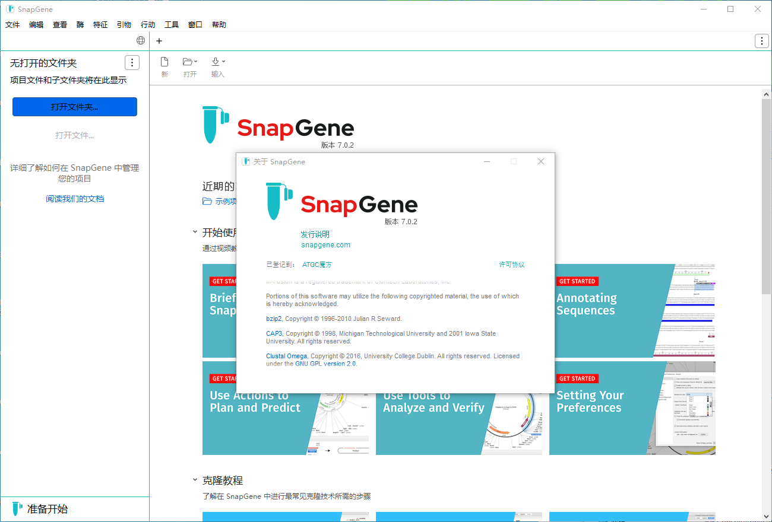Open the Setting Your Preferences tutorial thumbnail

632,408
